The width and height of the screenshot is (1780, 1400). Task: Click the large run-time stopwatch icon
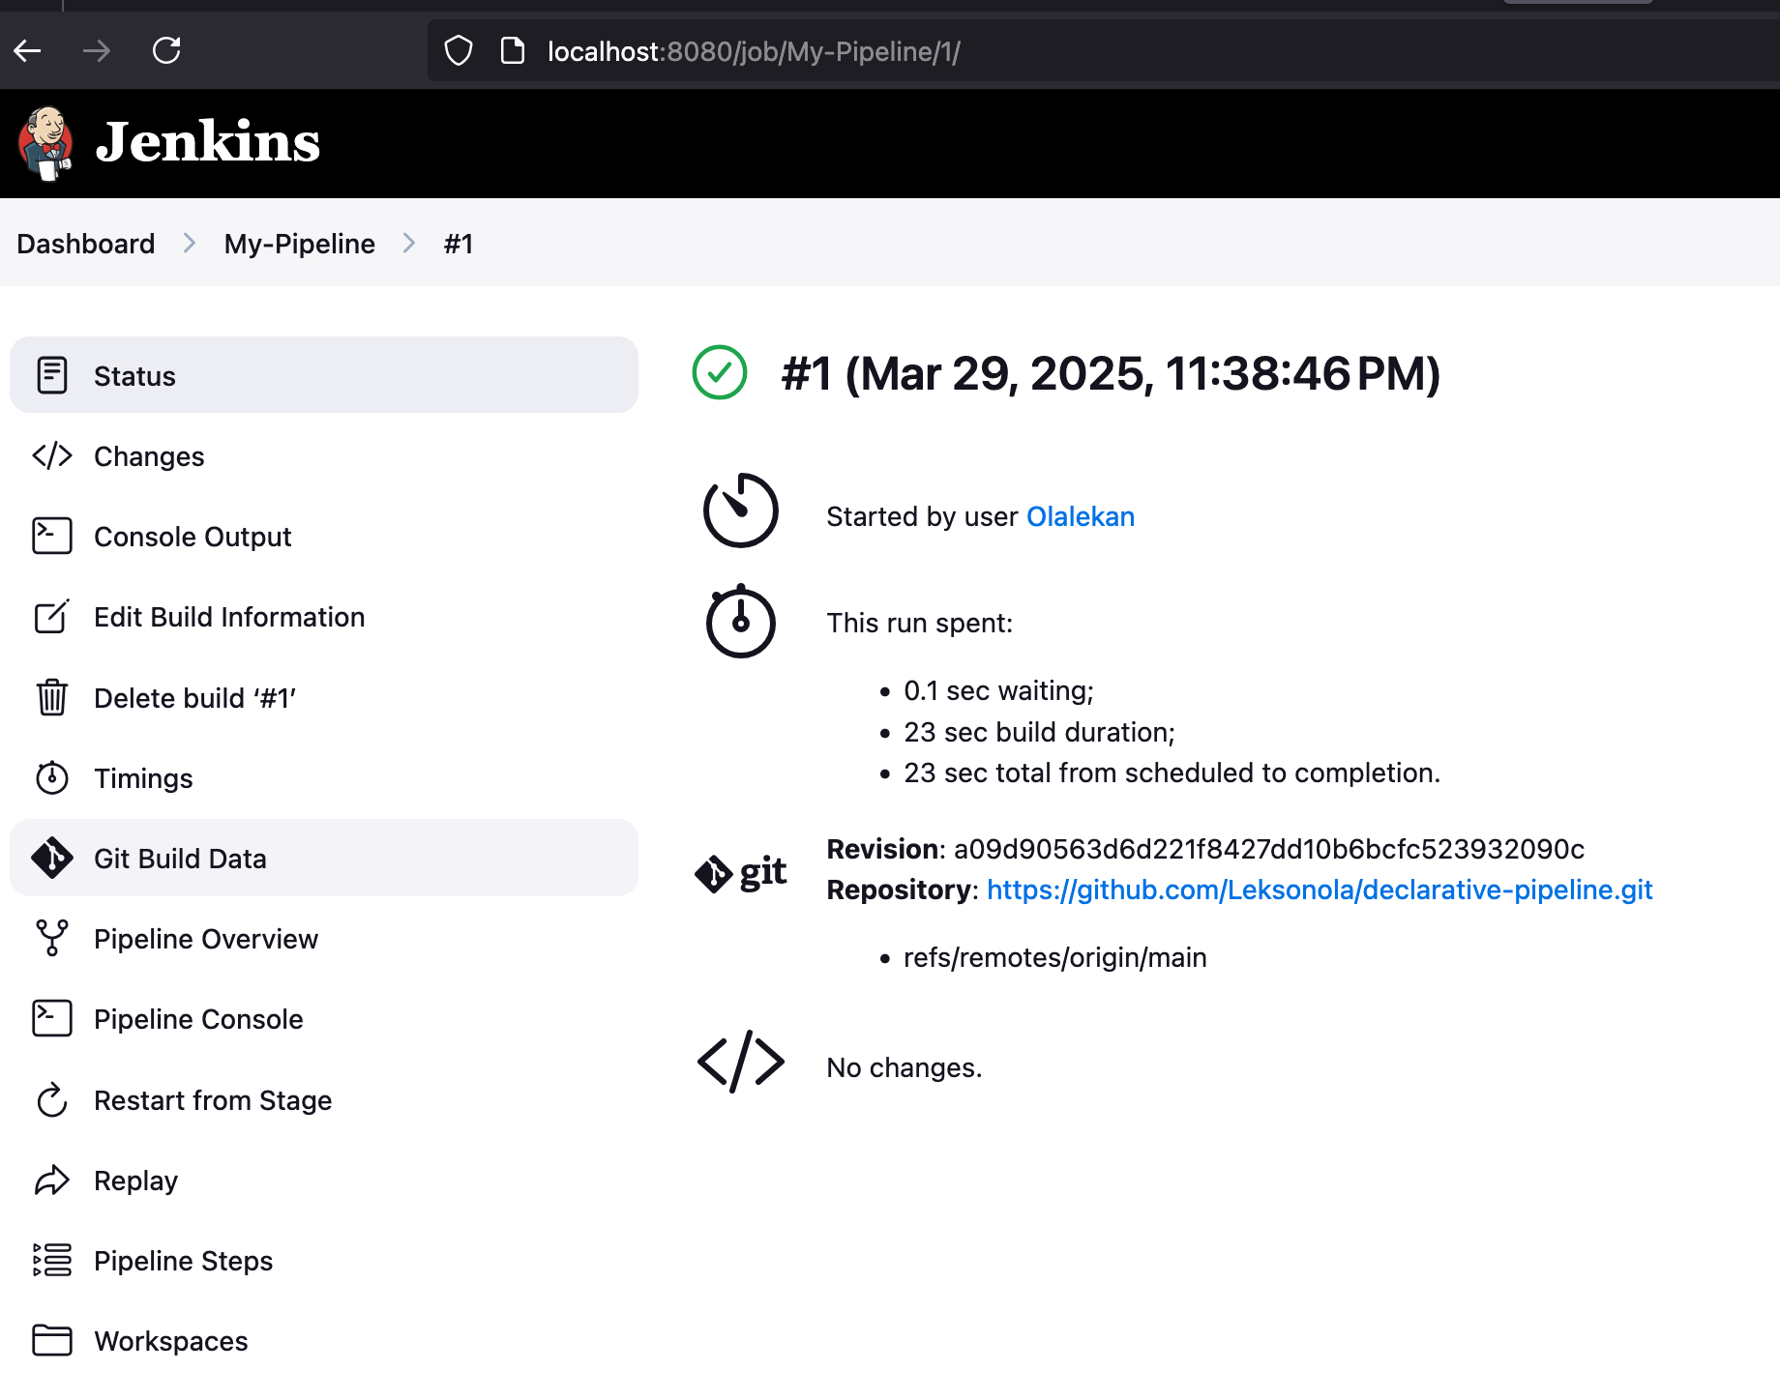(741, 621)
